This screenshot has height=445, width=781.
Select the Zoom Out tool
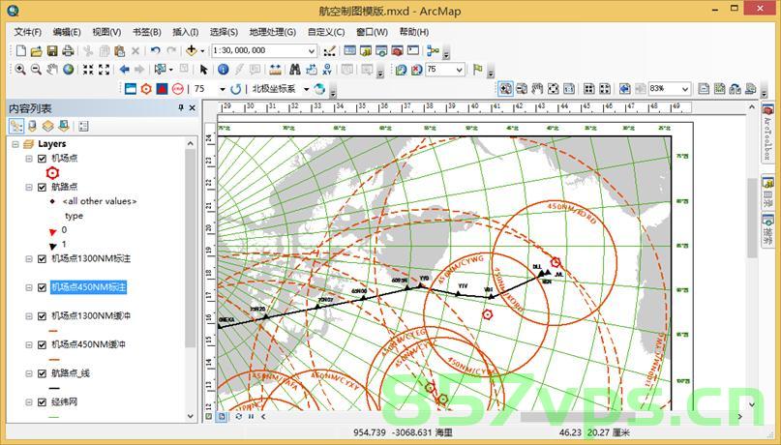pyautogui.click(x=36, y=70)
